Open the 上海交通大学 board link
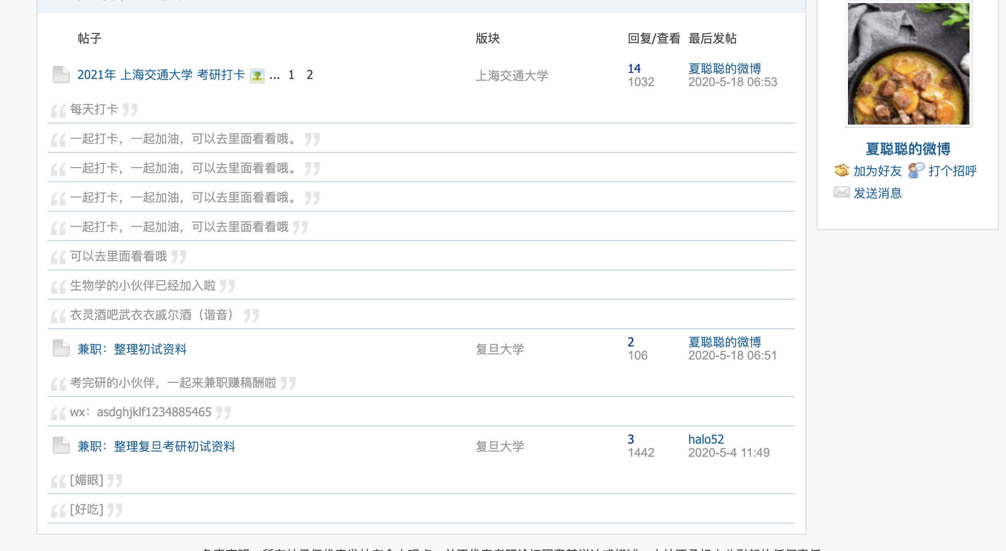The height and width of the screenshot is (551, 1006). (512, 75)
